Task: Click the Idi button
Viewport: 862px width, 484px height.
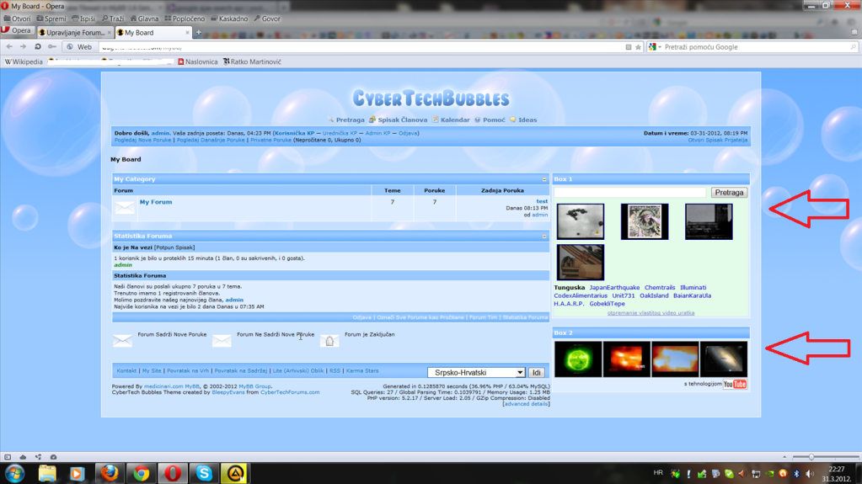Action: pos(536,373)
